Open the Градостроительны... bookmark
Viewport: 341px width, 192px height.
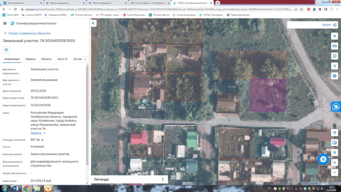click(x=239, y=15)
